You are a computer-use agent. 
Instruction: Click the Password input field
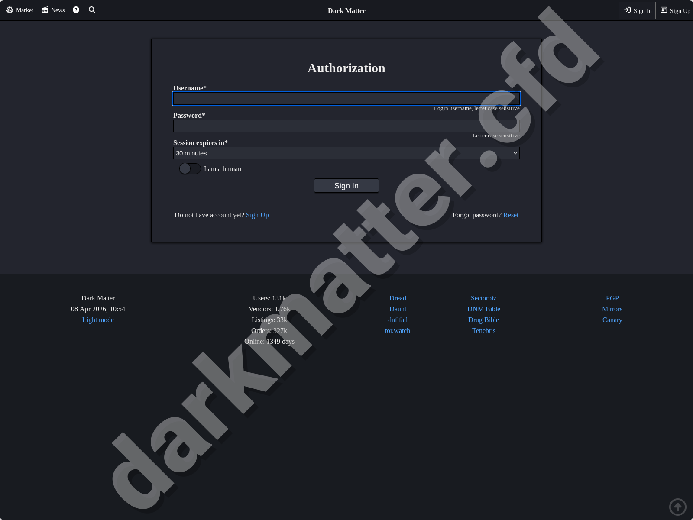[346, 126]
